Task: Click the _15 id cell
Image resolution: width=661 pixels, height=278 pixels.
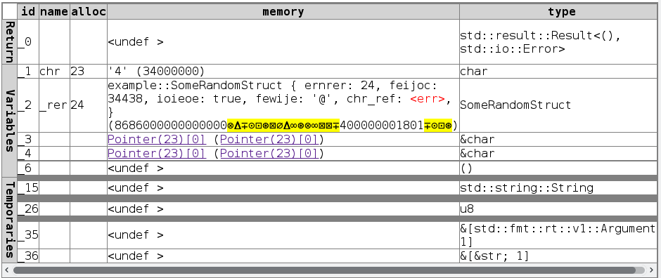Action: tap(28, 188)
